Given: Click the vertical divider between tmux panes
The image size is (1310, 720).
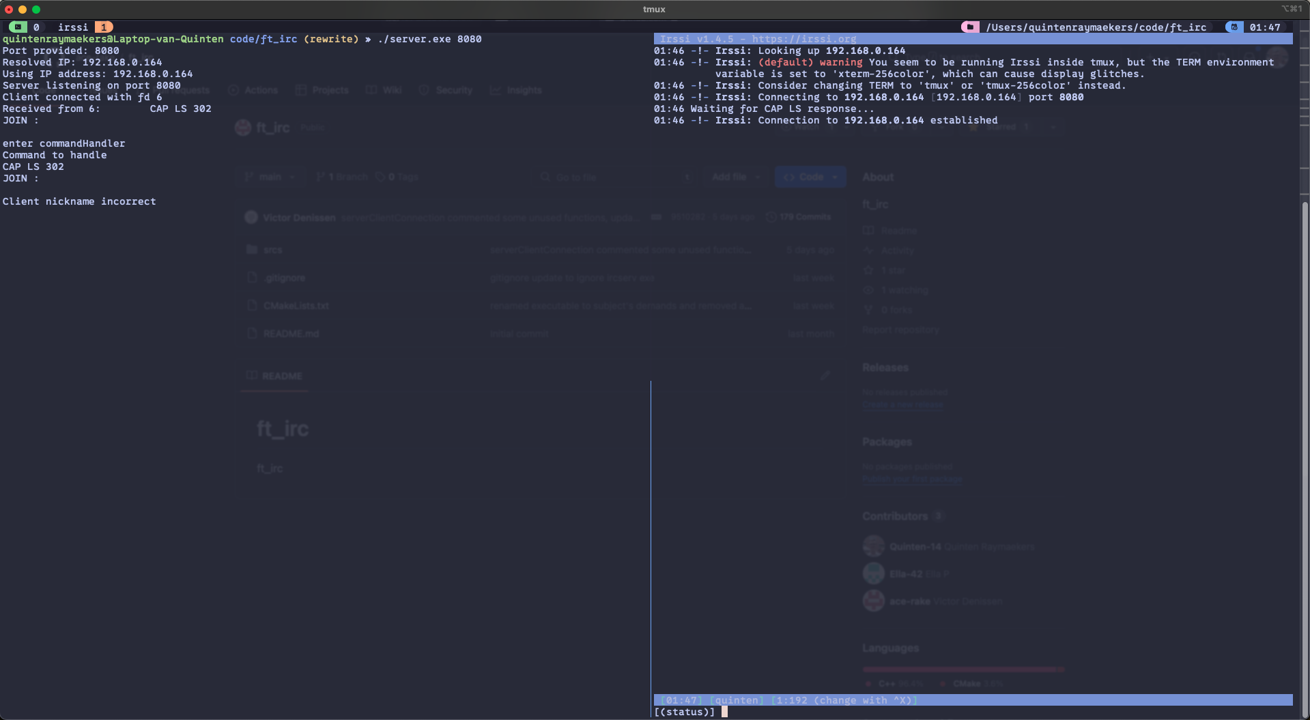Looking at the screenshot, I should coord(651,532).
